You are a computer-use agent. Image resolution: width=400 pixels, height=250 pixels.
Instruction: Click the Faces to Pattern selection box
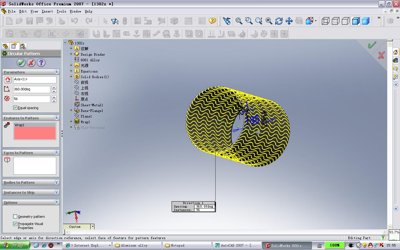(x=35, y=166)
